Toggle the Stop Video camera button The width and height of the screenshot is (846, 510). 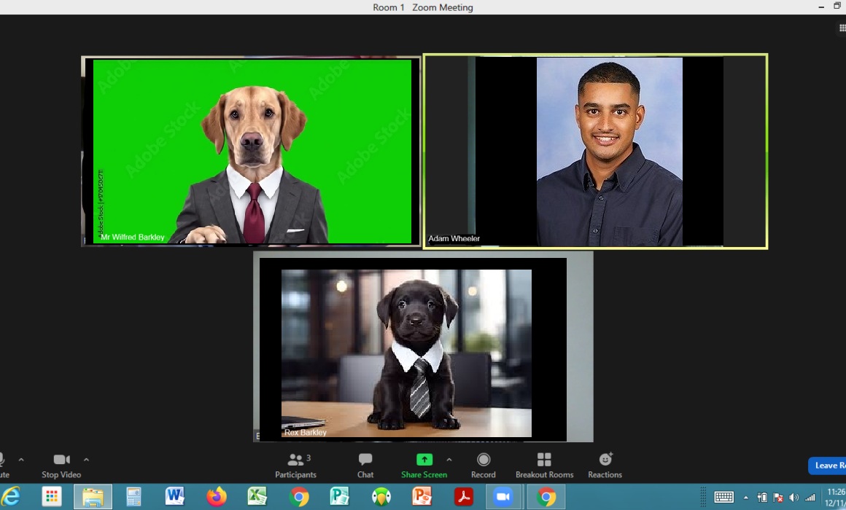pyautogui.click(x=61, y=466)
